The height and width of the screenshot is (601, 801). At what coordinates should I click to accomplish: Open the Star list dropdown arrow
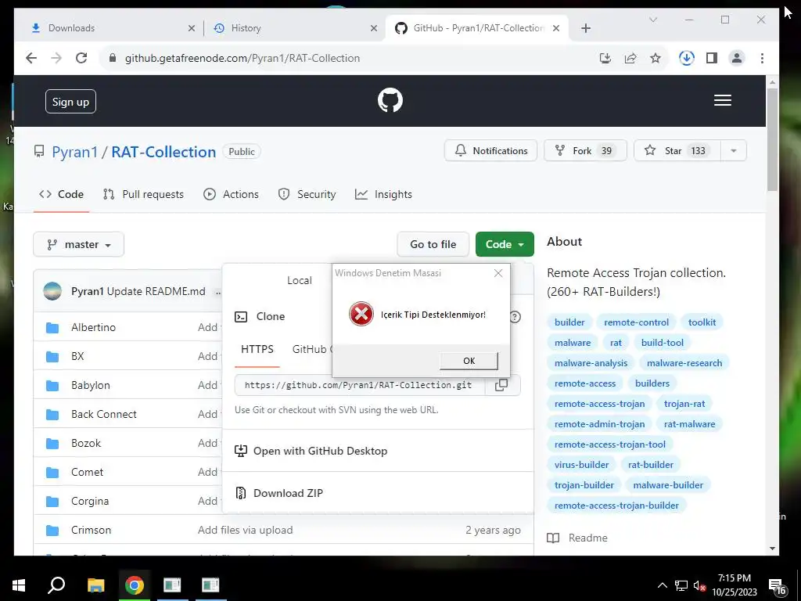pos(734,151)
